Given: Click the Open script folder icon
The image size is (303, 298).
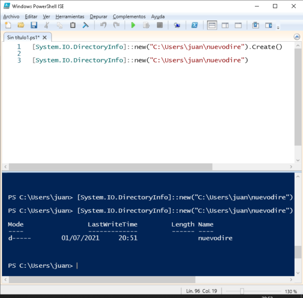Looking at the screenshot, I should coord(21,25).
